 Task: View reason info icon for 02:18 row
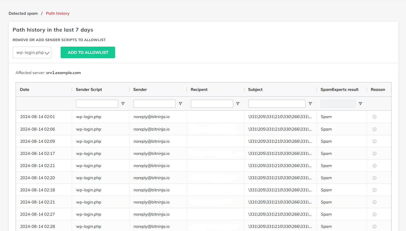[x=374, y=190]
